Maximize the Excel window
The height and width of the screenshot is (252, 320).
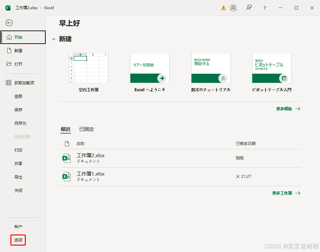(296, 8)
